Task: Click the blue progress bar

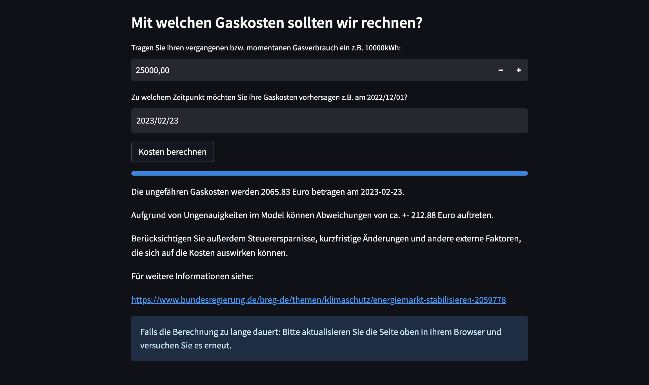Action: (x=330, y=173)
